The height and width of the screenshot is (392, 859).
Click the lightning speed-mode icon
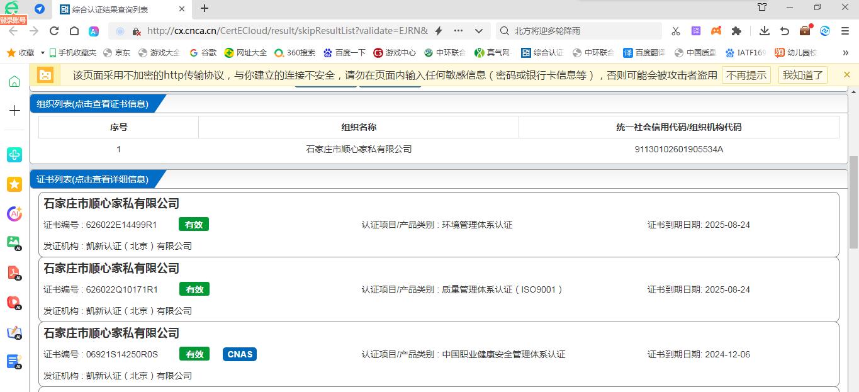pyautogui.click(x=439, y=31)
